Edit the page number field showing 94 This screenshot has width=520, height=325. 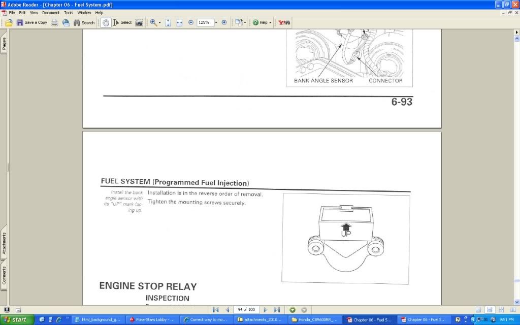[x=246, y=309]
